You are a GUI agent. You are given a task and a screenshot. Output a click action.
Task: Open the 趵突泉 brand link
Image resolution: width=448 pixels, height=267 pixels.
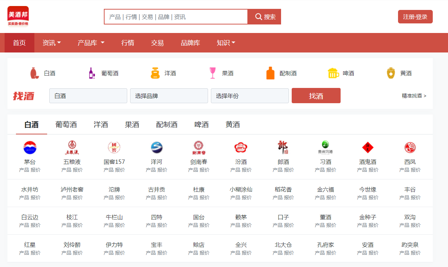click(410, 245)
